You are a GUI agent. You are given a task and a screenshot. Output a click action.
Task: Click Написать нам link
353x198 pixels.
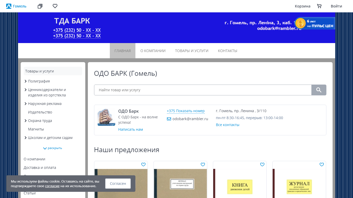tap(131, 129)
